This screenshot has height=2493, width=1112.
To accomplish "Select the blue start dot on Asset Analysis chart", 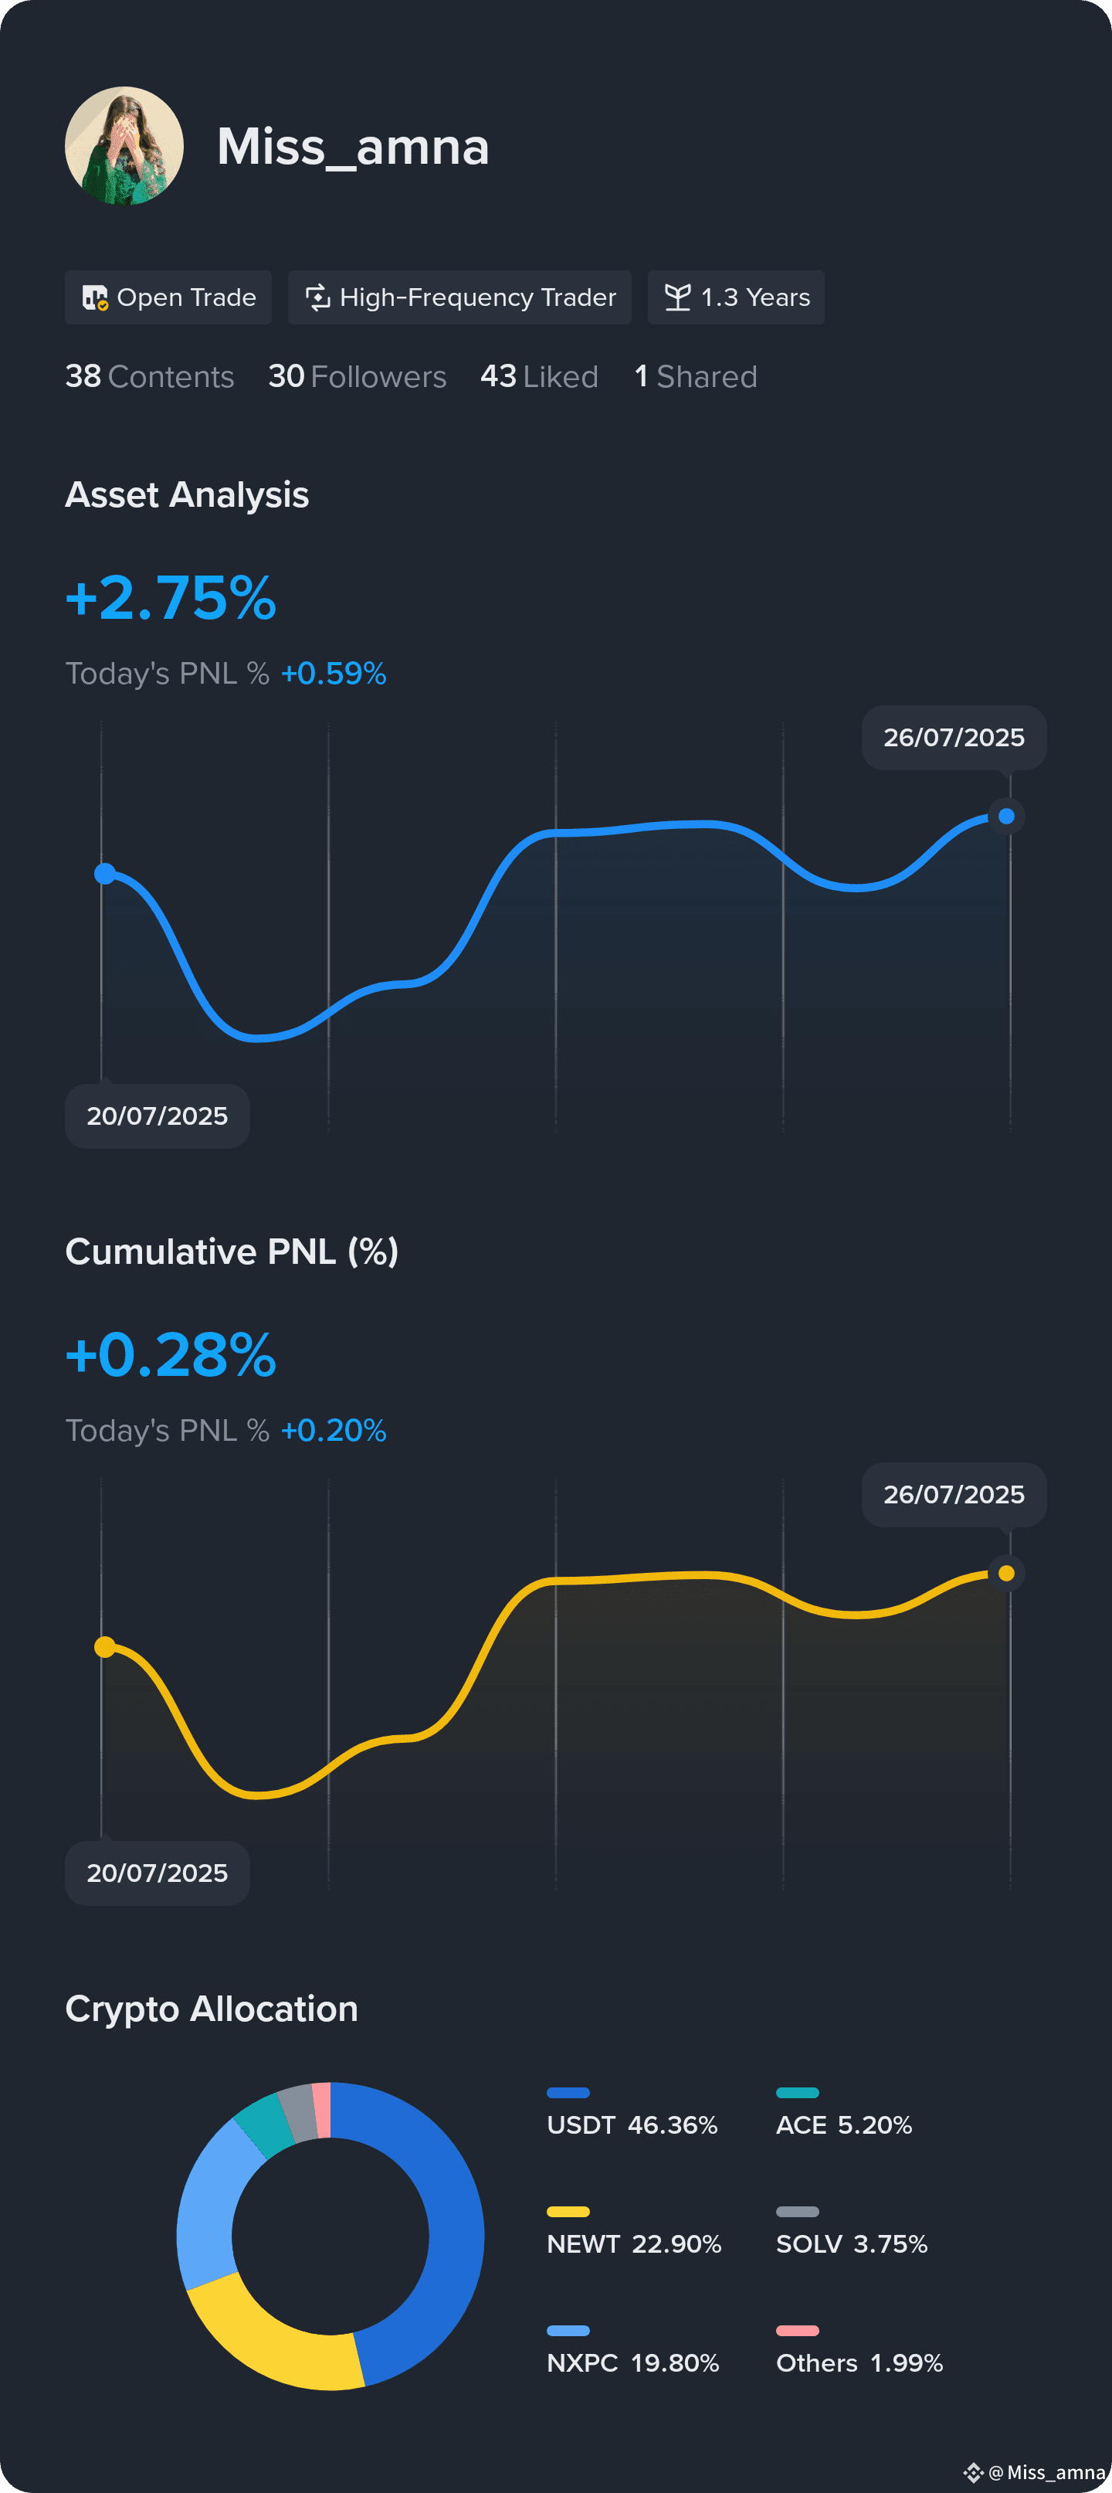I will click(104, 874).
